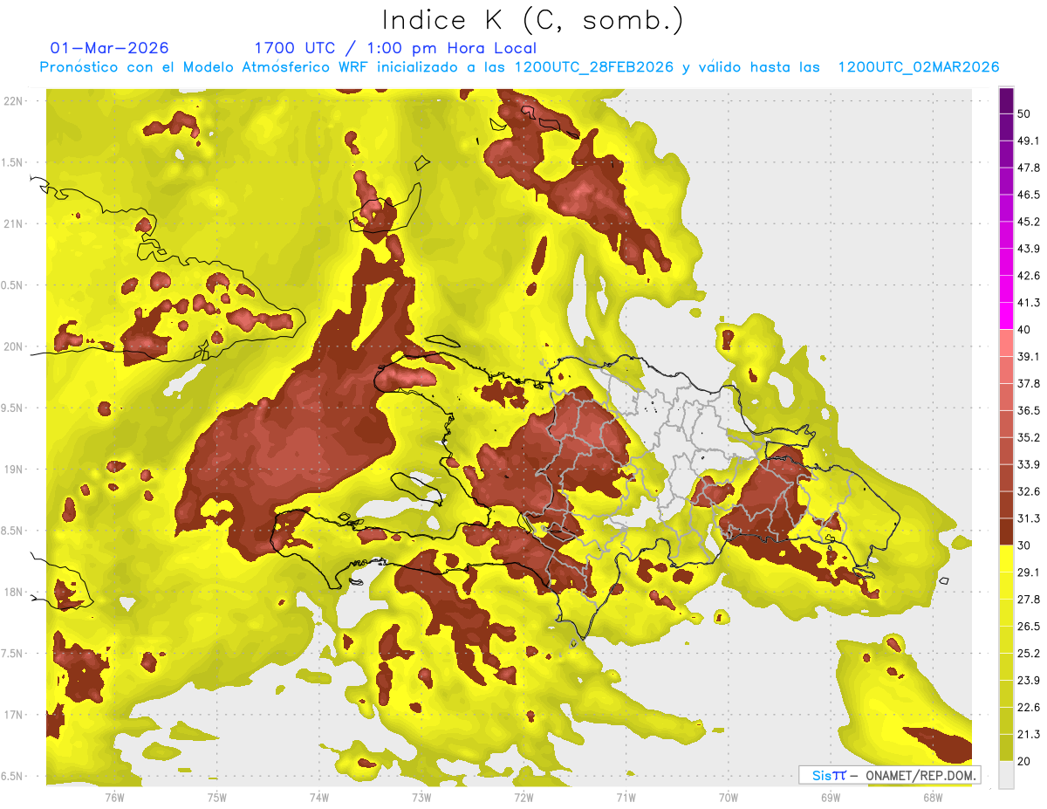Click the longitude label "71W"
This screenshot has height=809, width=1047.
626,797
